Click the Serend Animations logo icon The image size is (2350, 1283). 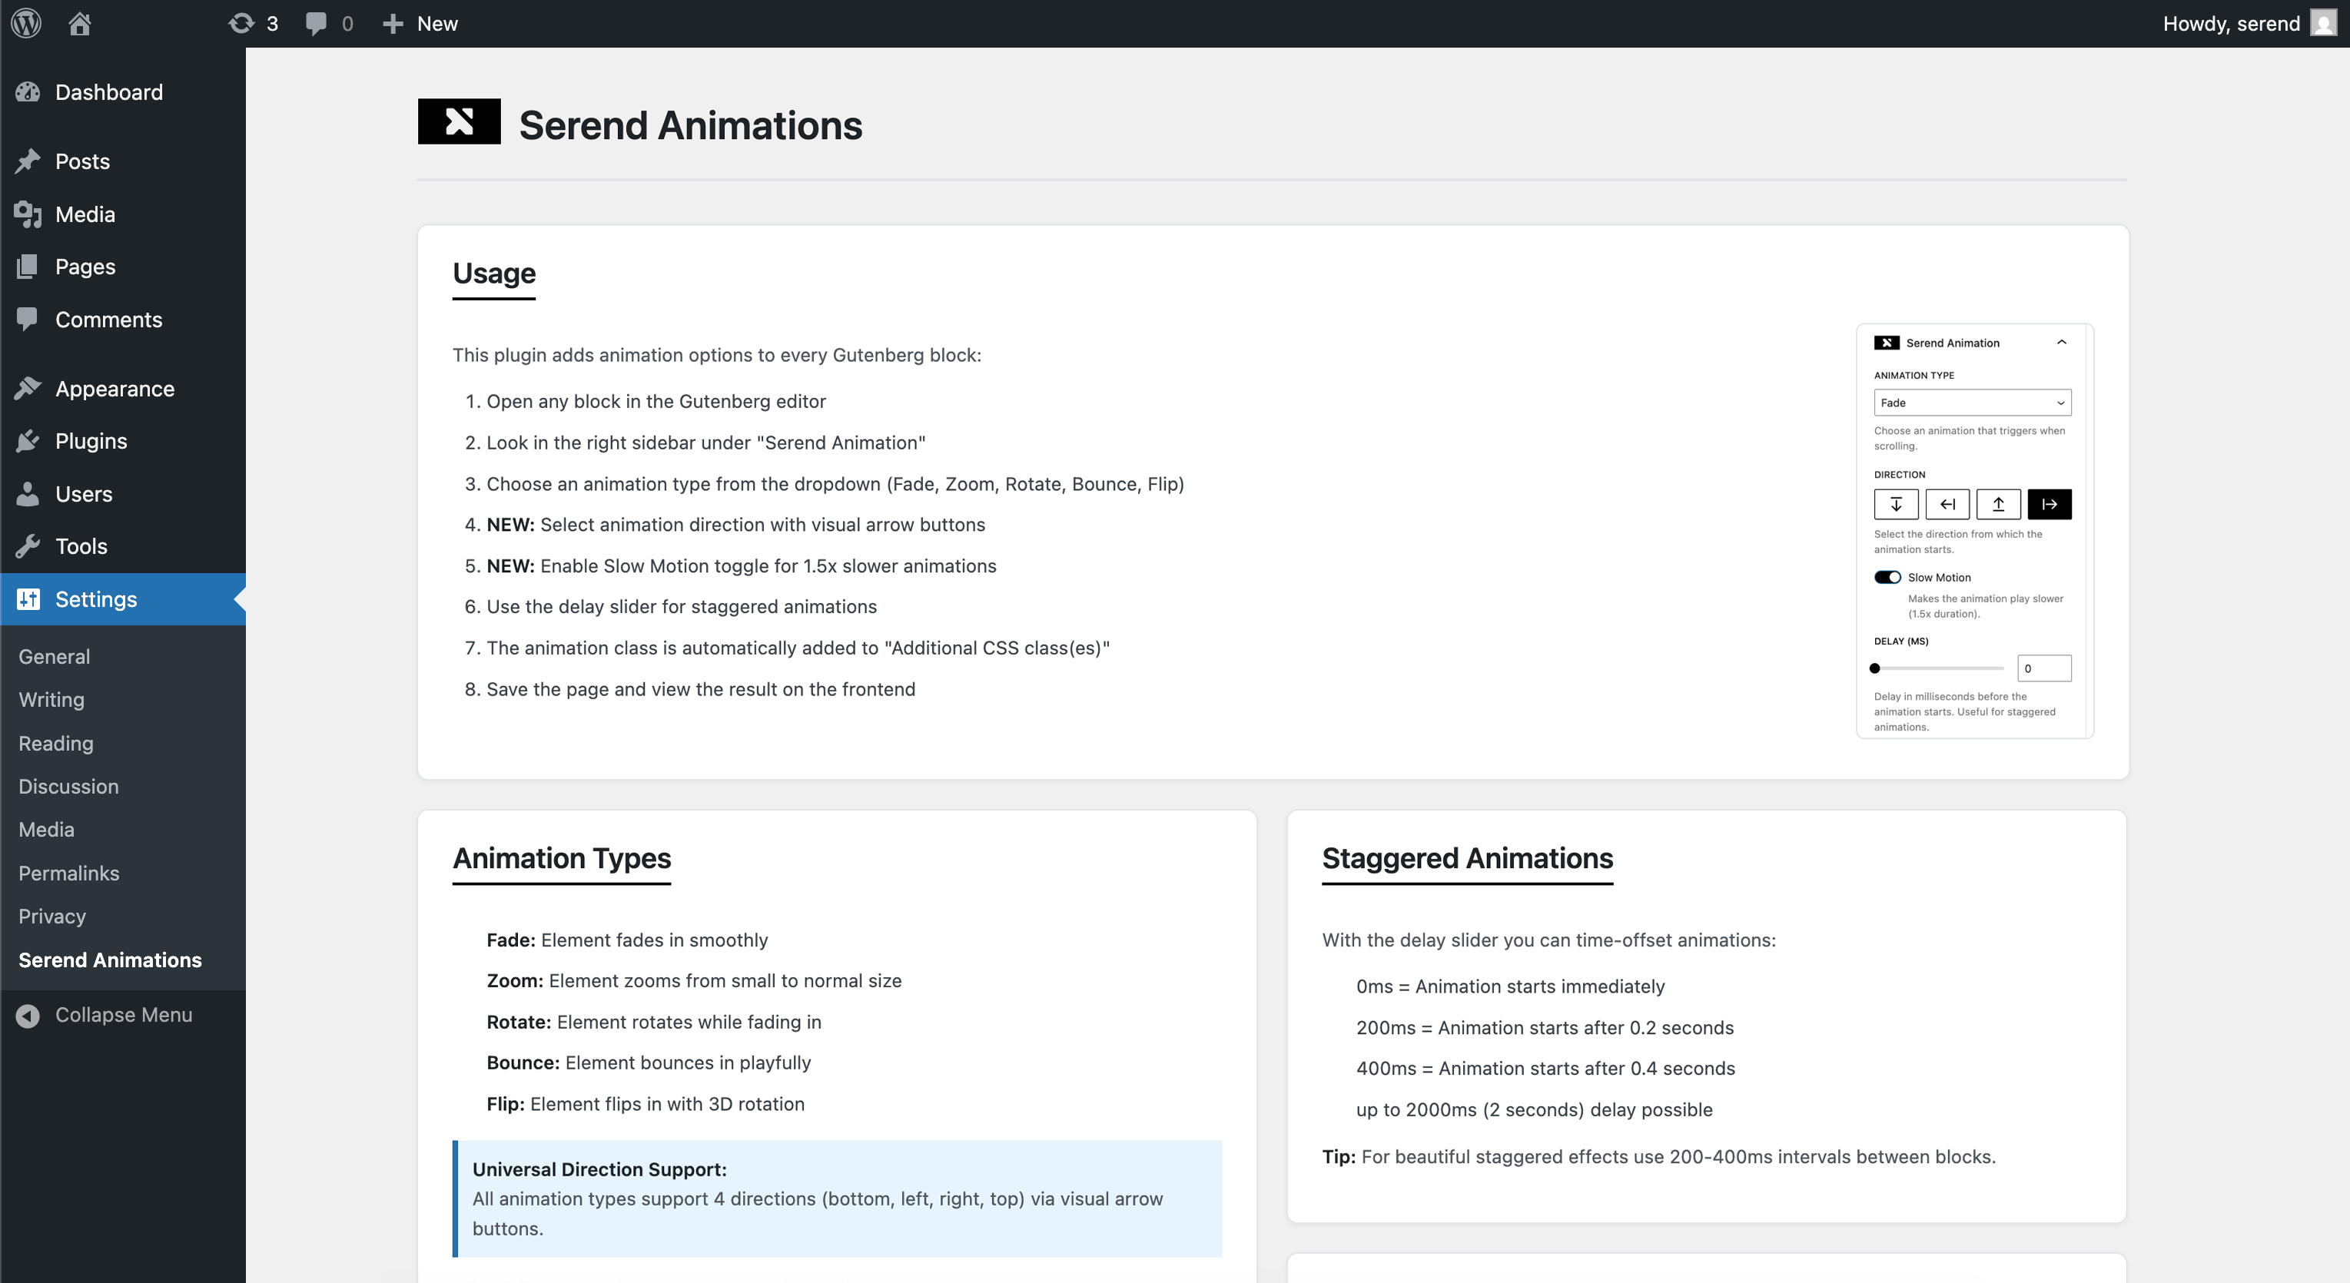tap(459, 121)
